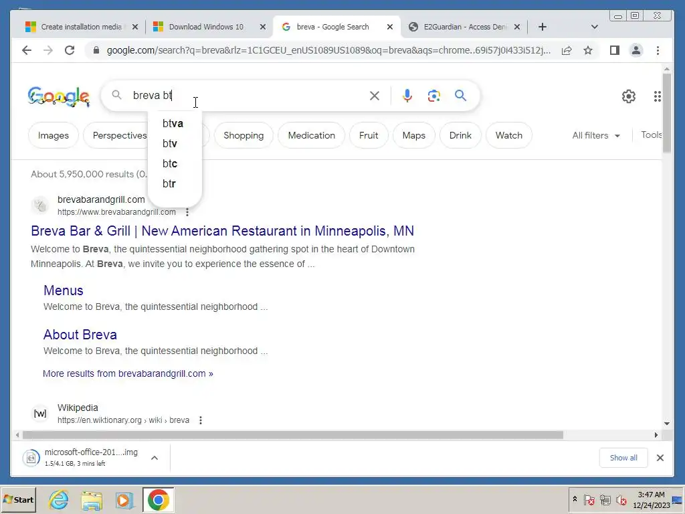
Task: Click the browser forward arrow
Action: 48,50
